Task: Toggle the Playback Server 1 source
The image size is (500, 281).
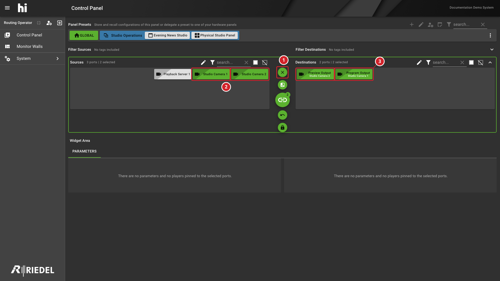Action: click(x=173, y=74)
